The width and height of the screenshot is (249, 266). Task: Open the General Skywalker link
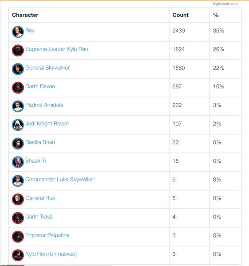coord(47,68)
